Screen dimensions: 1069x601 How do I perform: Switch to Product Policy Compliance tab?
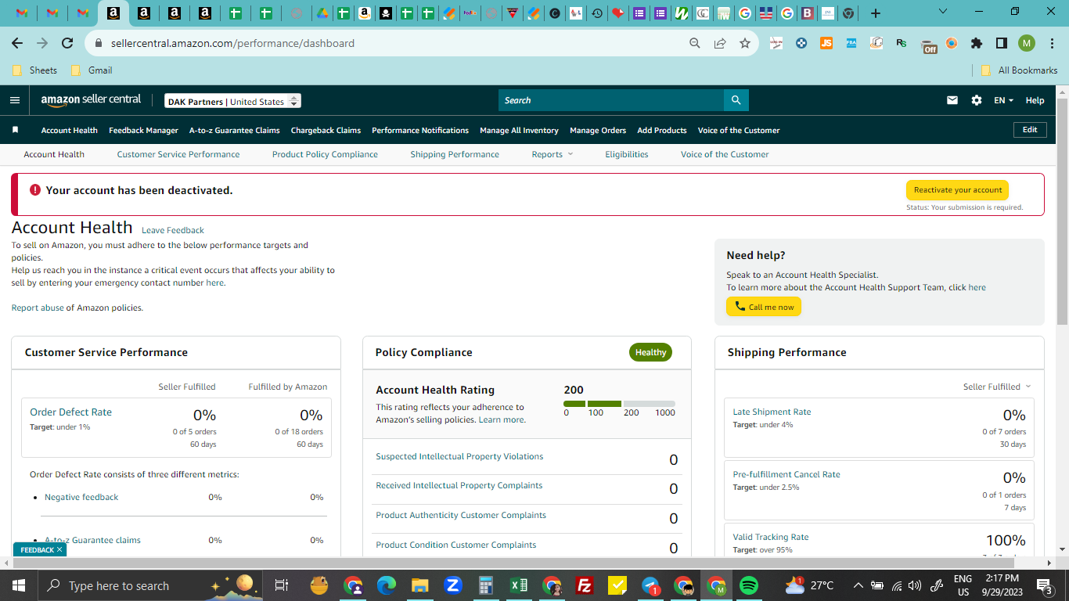coord(325,154)
